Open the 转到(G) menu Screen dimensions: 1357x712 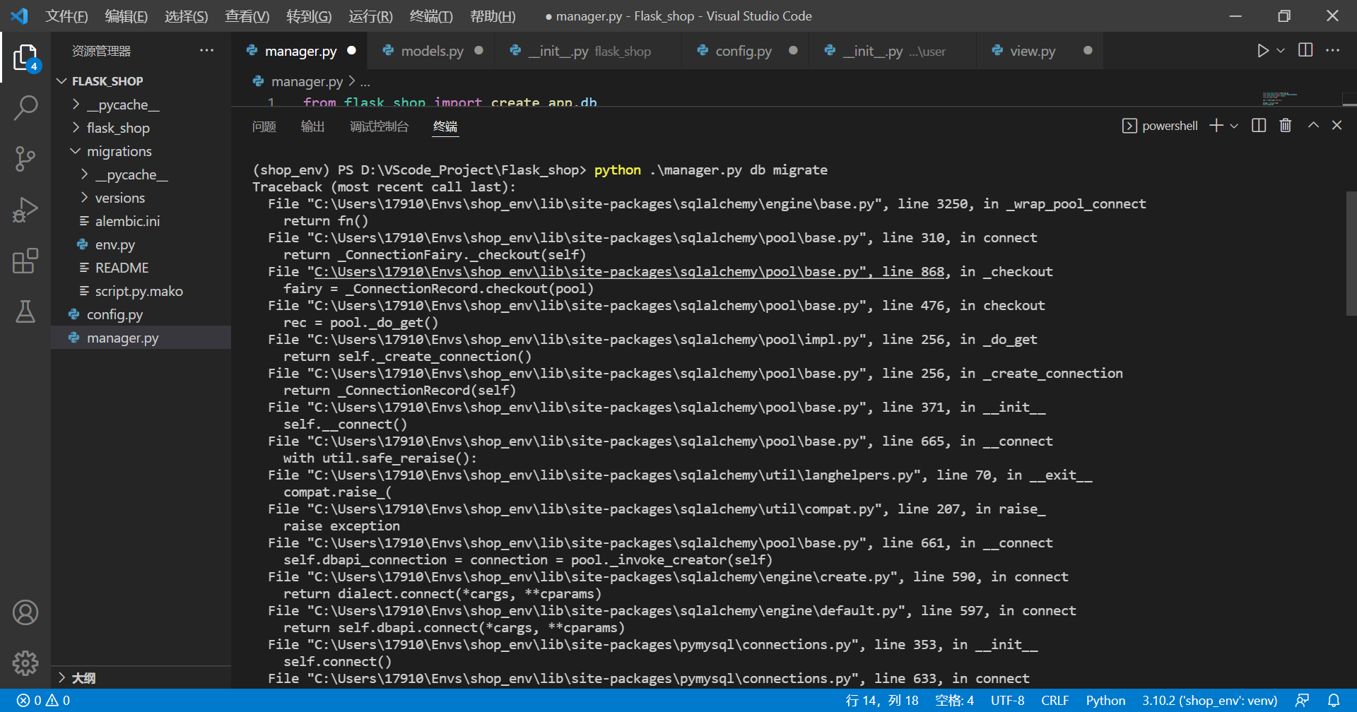coord(309,16)
